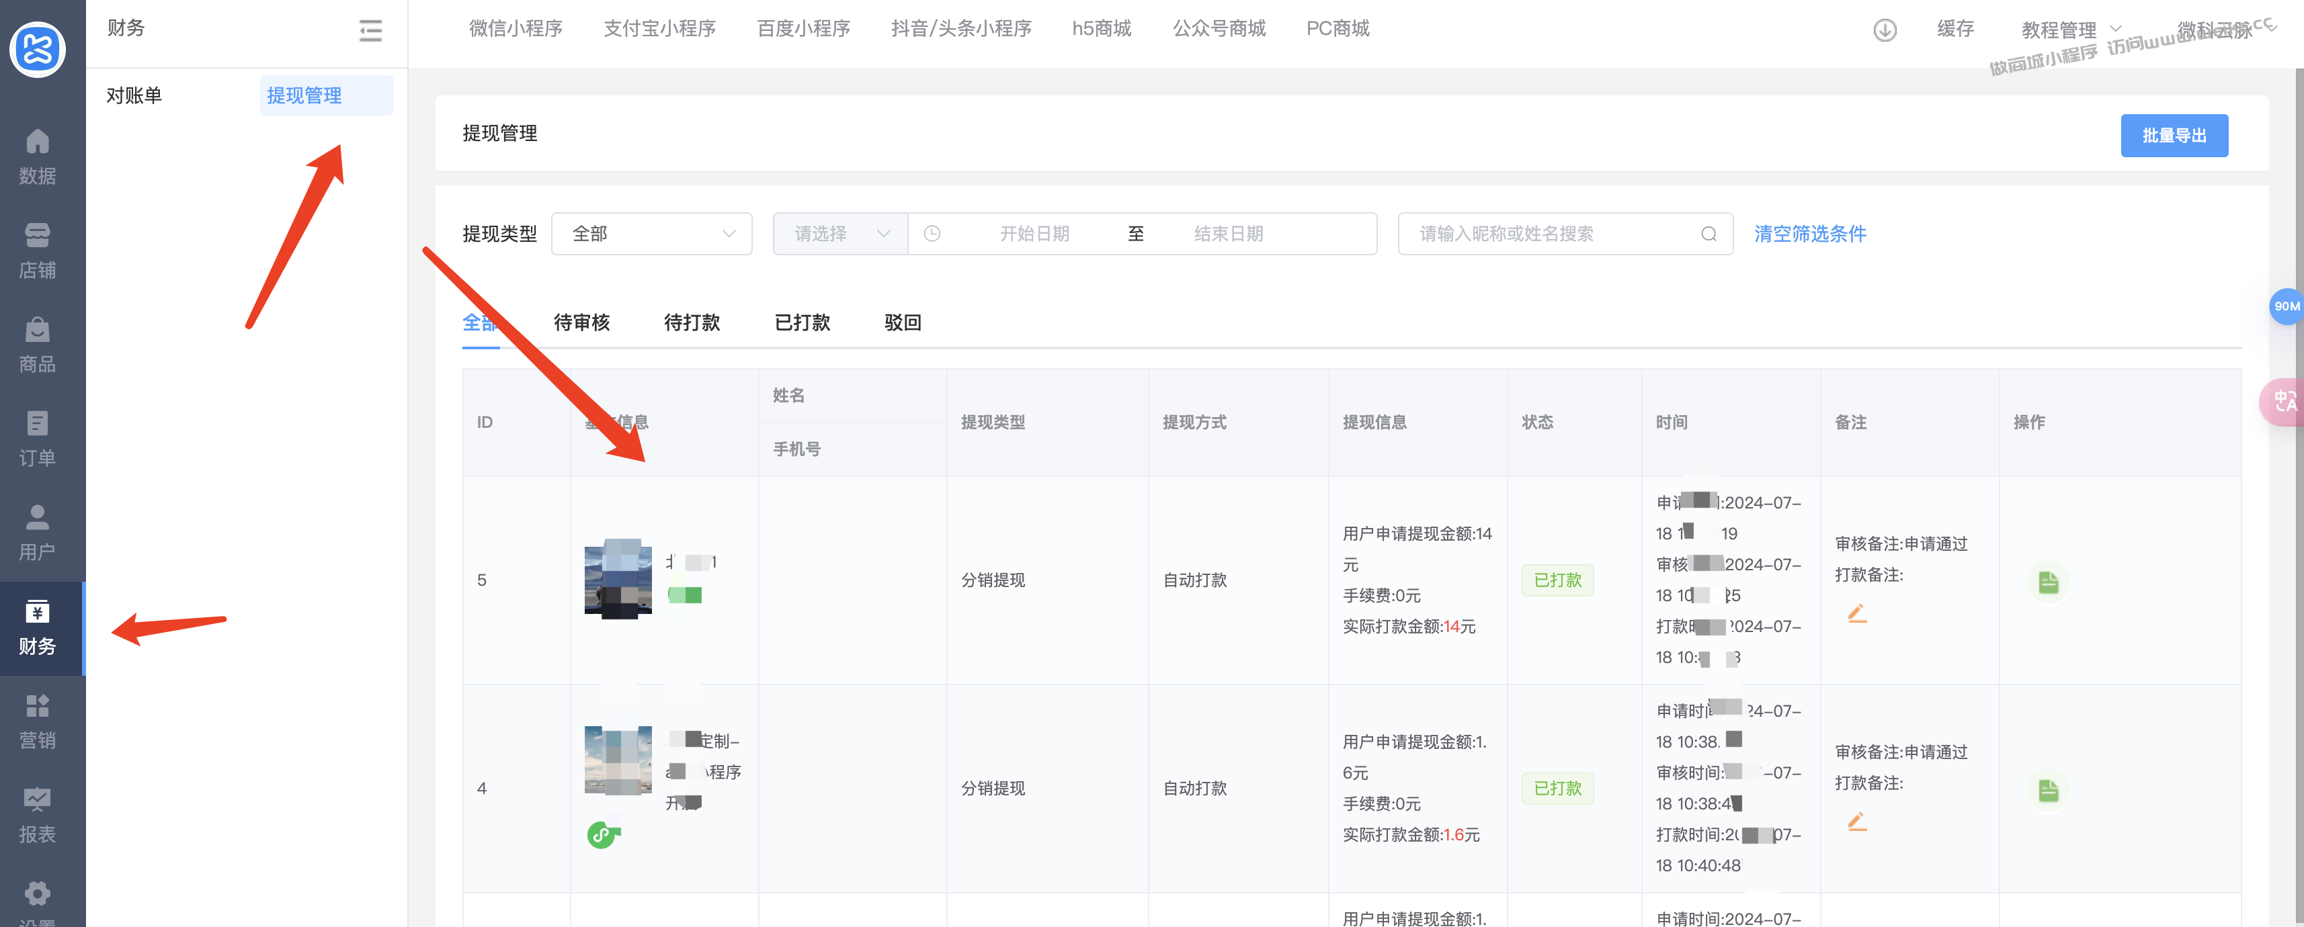
Task: Click the clock icon in date range
Action: [932, 233]
